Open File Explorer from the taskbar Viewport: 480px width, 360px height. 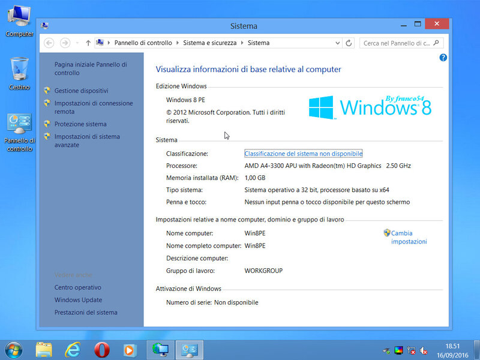44,350
